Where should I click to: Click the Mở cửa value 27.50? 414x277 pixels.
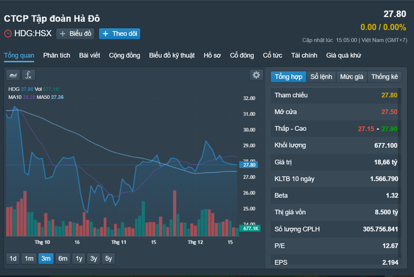[x=389, y=112]
